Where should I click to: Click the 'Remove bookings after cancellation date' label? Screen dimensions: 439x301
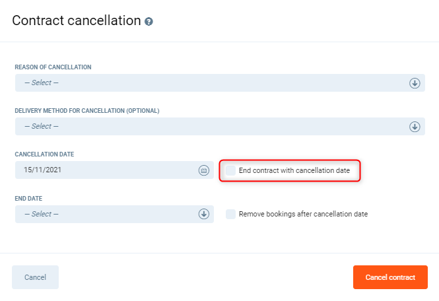click(x=303, y=214)
